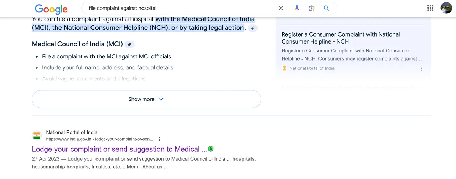The image size is (456, 179).
Task: Open three-dot menu on the NCH source card
Action: [421, 69]
